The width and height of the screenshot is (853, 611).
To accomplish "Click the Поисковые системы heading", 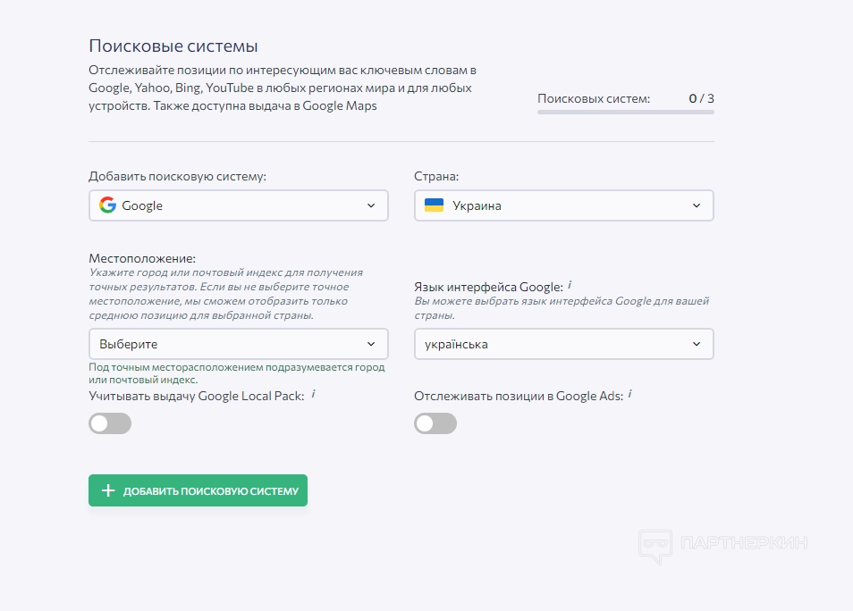I will click(x=173, y=46).
